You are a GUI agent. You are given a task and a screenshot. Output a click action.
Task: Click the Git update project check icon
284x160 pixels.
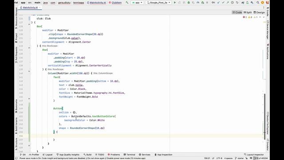click(218, 3)
